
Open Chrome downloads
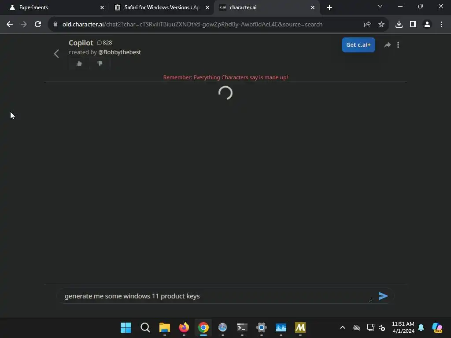399,25
